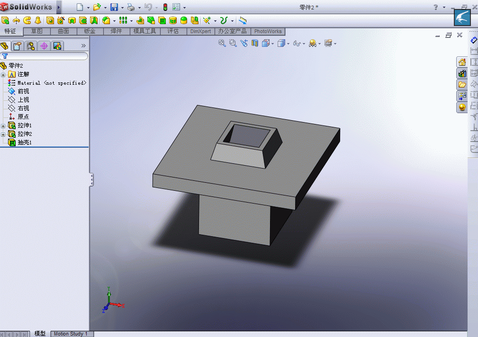Open SolidWorks Resources in the task pane
The width and height of the screenshot is (478, 337).
[462, 62]
